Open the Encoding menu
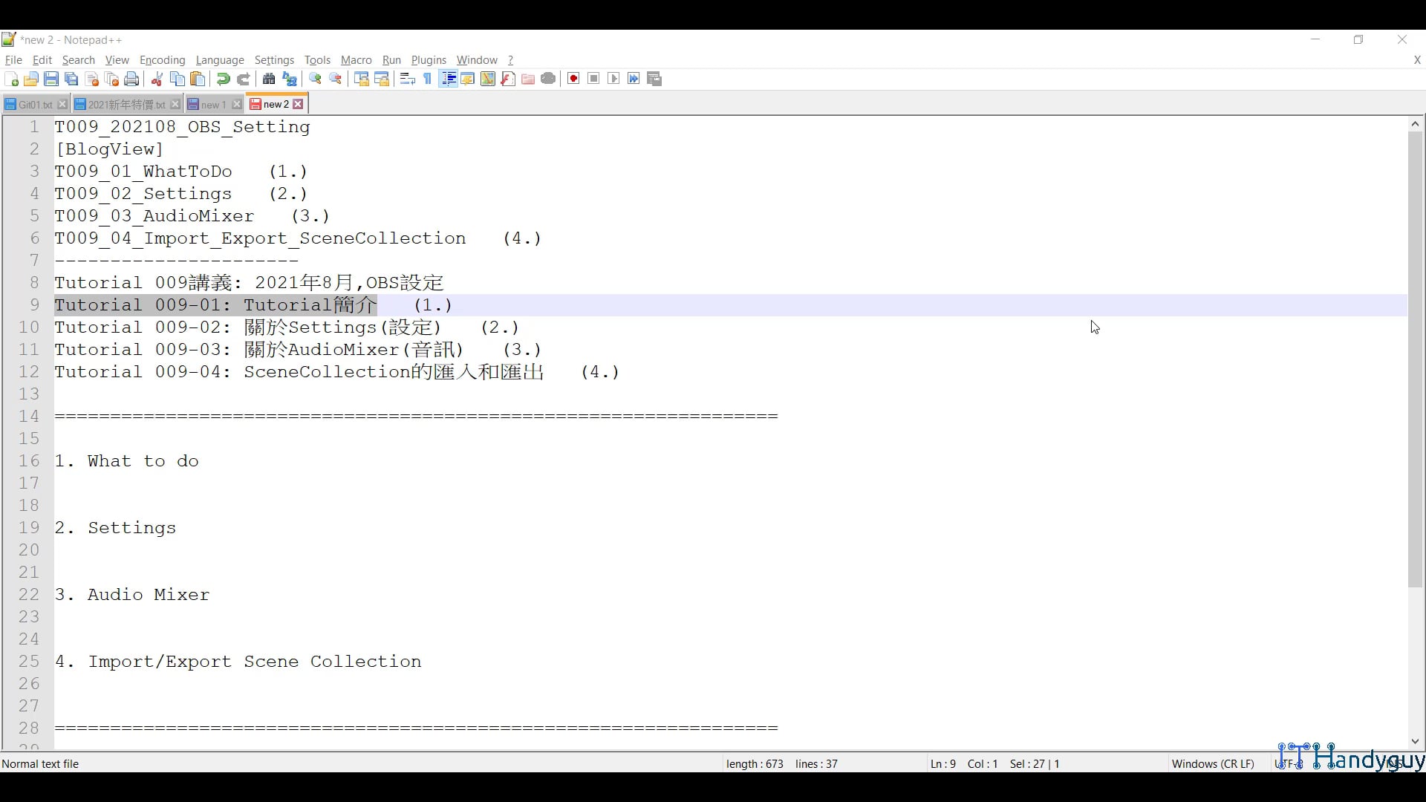This screenshot has width=1426, height=802. click(x=162, y=60)
